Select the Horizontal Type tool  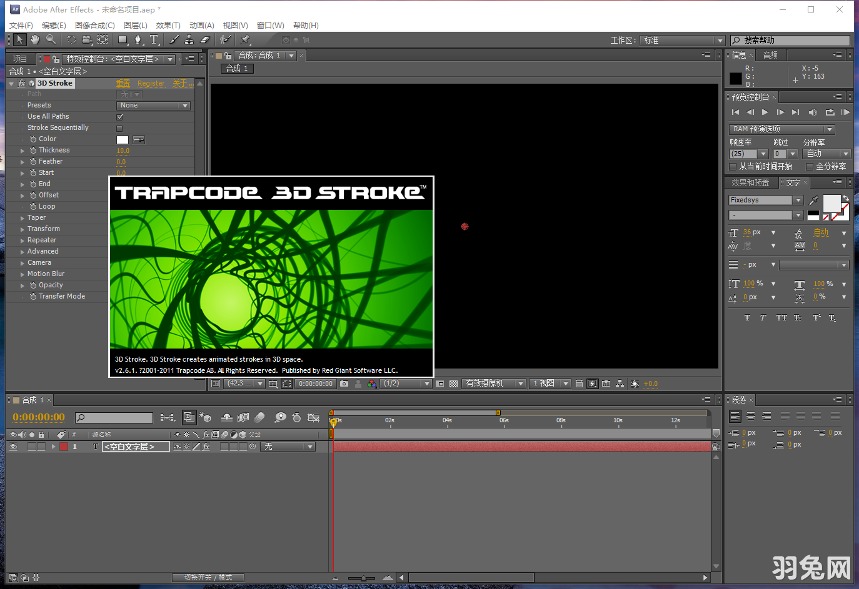[154, 40]
